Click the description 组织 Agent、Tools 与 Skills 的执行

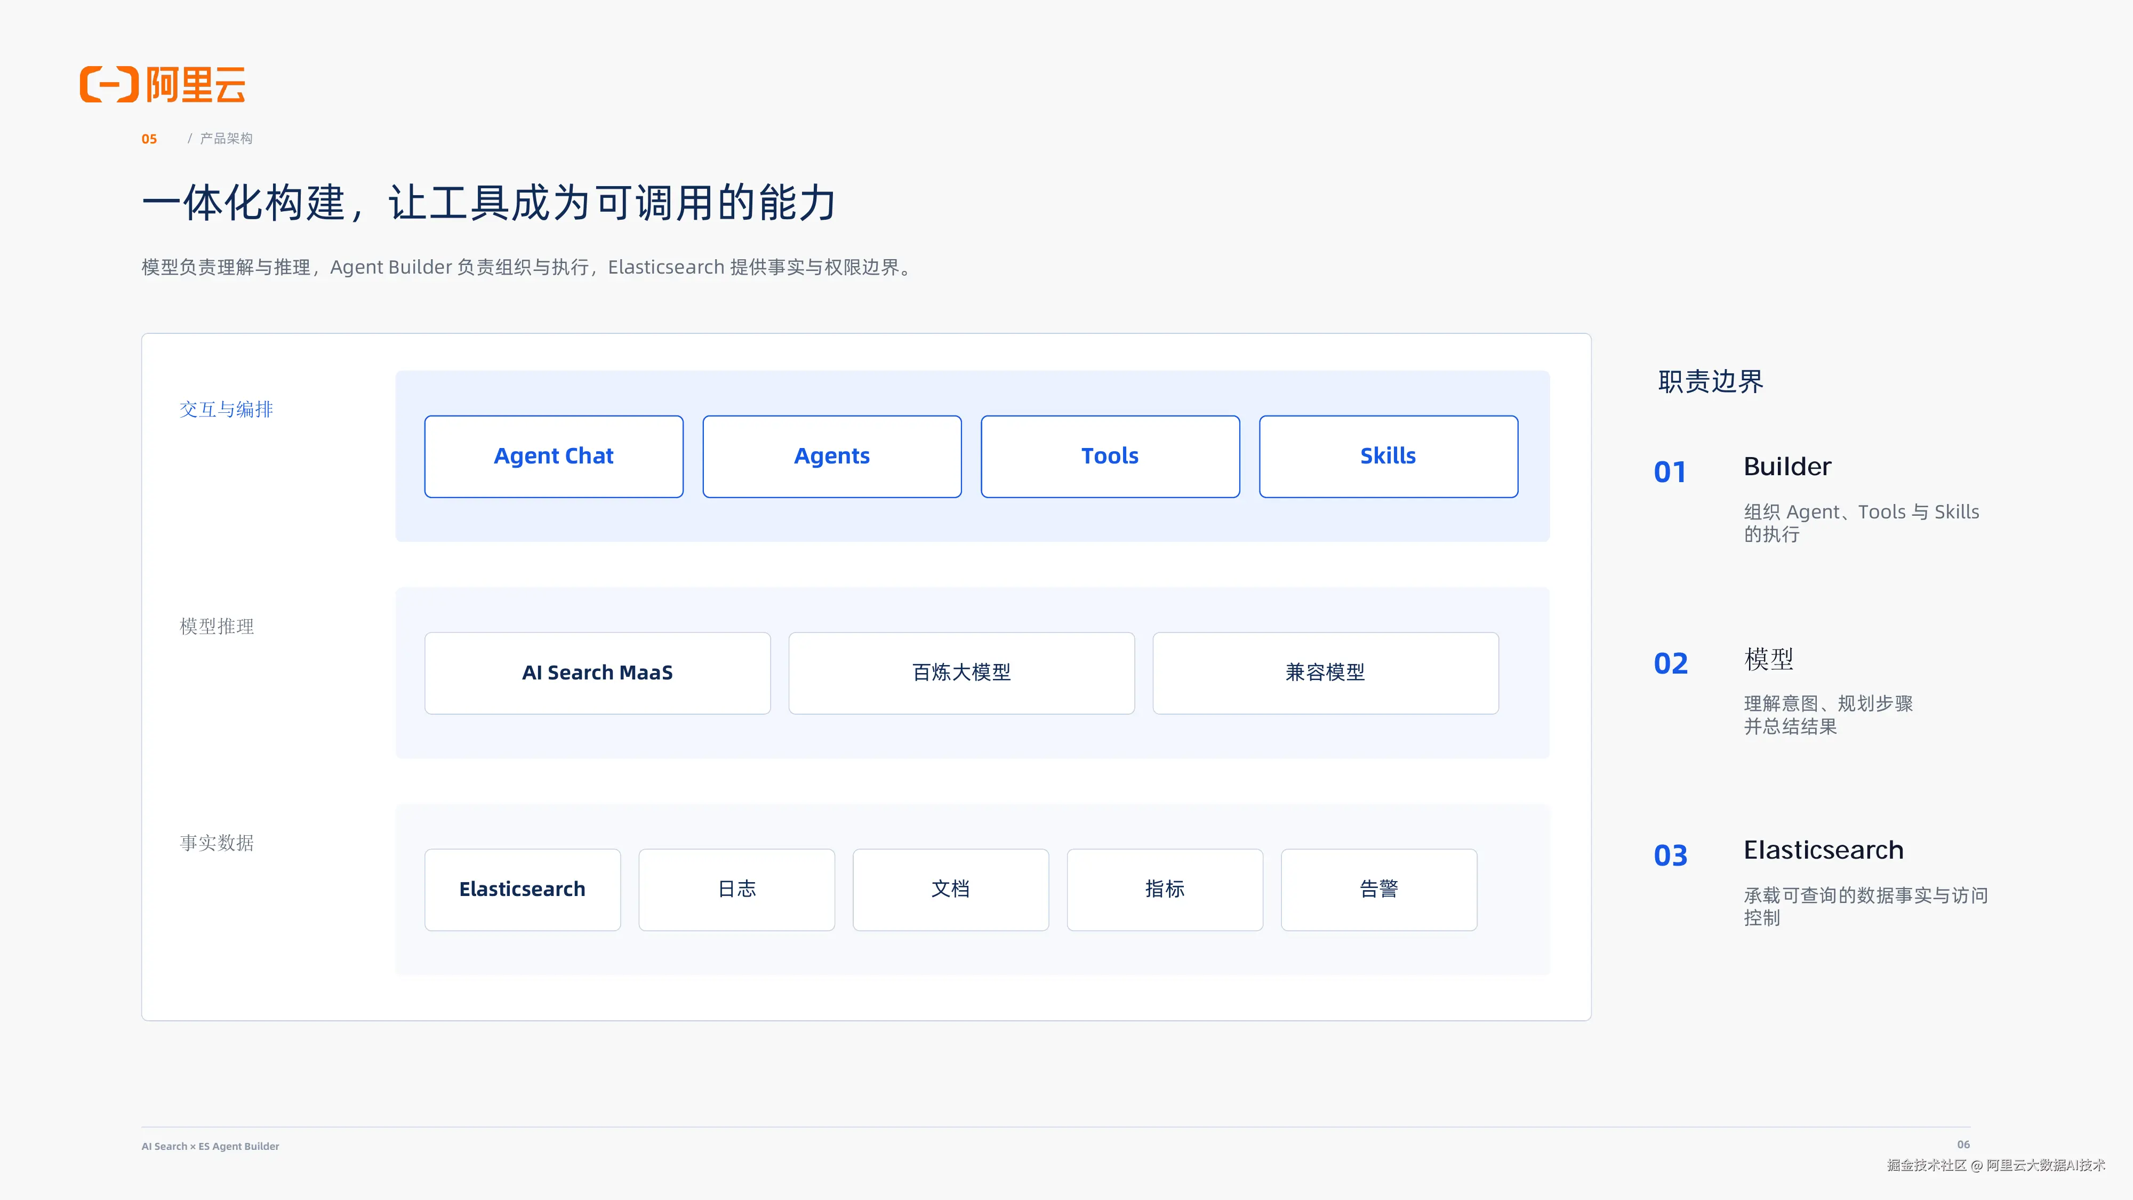pyautogui.click(x=1862, y=523)
